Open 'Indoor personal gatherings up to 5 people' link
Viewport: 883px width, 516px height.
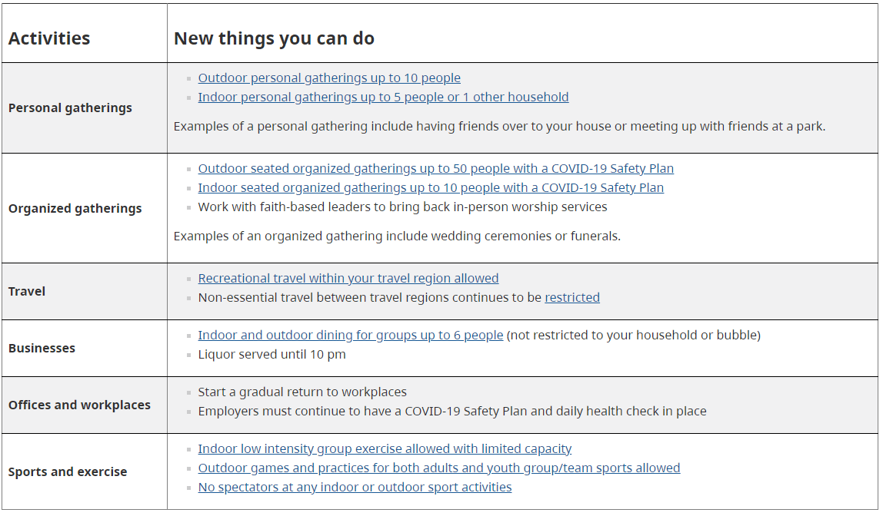tap(383, 98)
